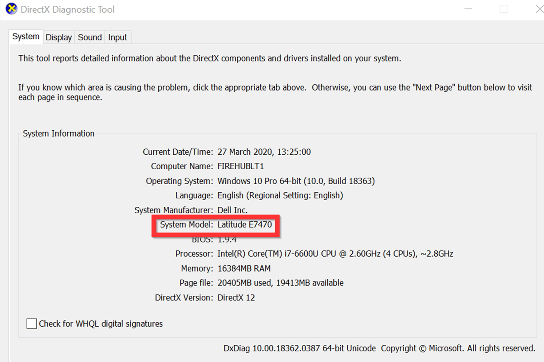Click the Processor field label
Viewport: 544px width, 362px height.
(x=194, y=254)
